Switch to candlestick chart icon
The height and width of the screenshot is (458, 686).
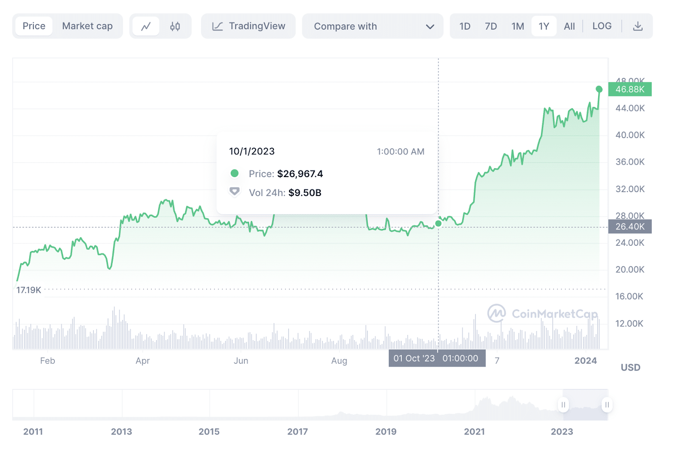click(175, 27)
